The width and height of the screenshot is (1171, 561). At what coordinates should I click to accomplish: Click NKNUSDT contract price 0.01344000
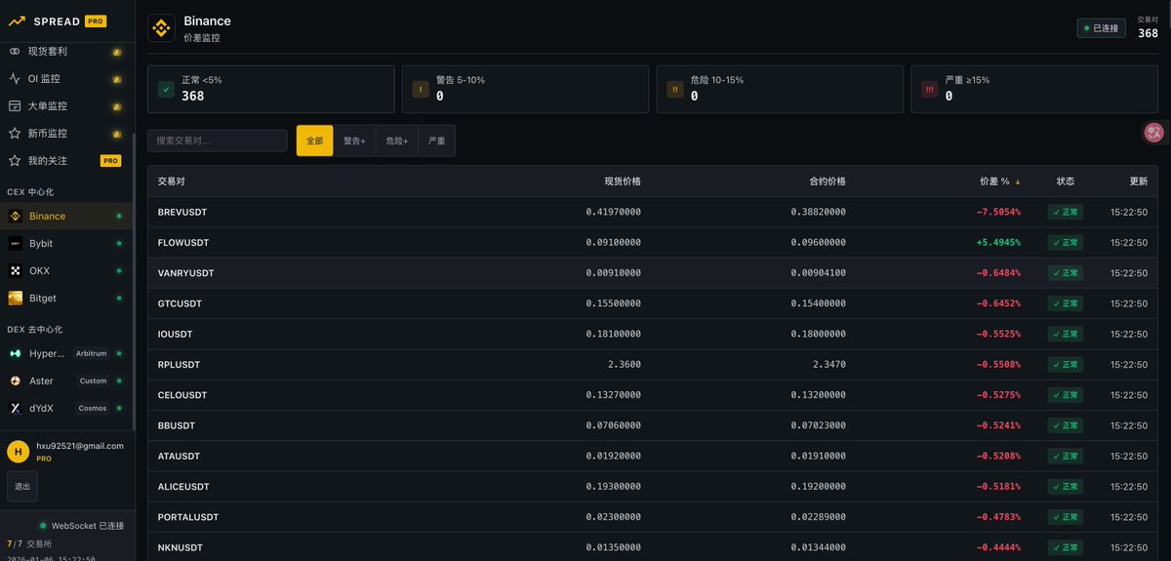tap(819, 547)
